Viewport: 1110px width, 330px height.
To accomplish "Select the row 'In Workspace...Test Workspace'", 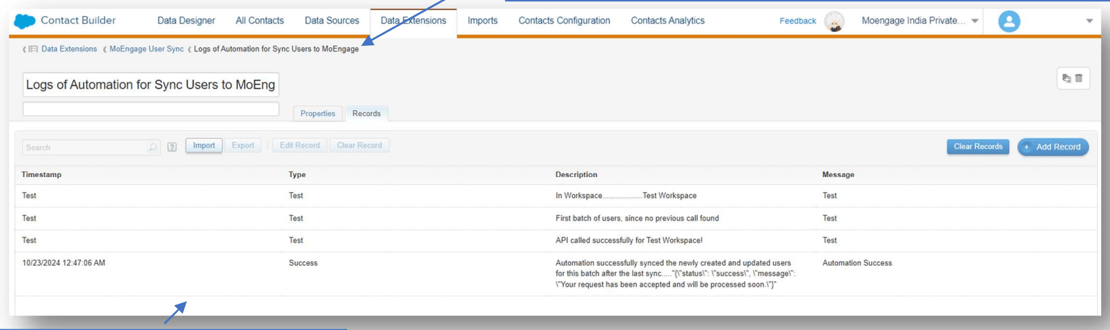I will click(556, 196).
